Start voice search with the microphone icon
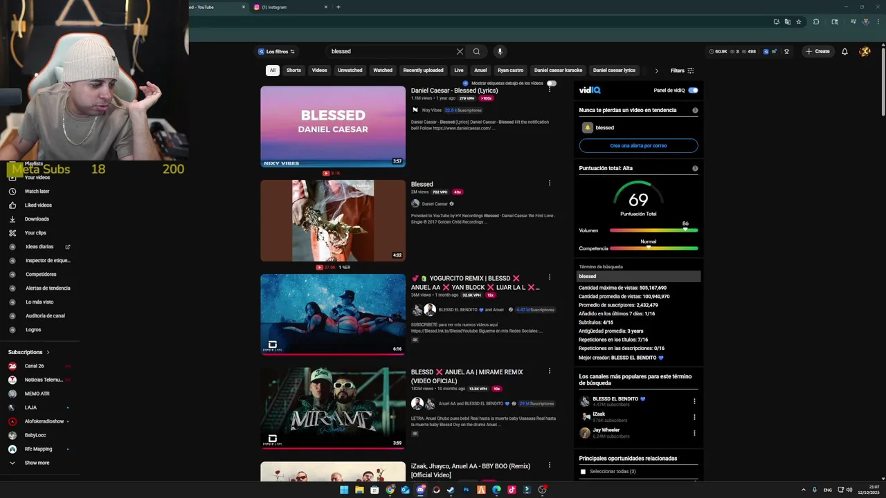 pos(500,51)
